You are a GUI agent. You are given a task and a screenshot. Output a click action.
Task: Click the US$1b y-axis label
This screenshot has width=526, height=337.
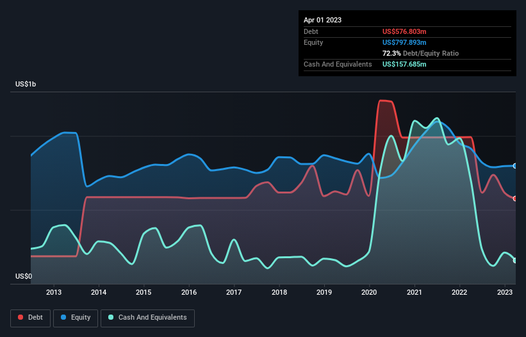tap(26, 84)
